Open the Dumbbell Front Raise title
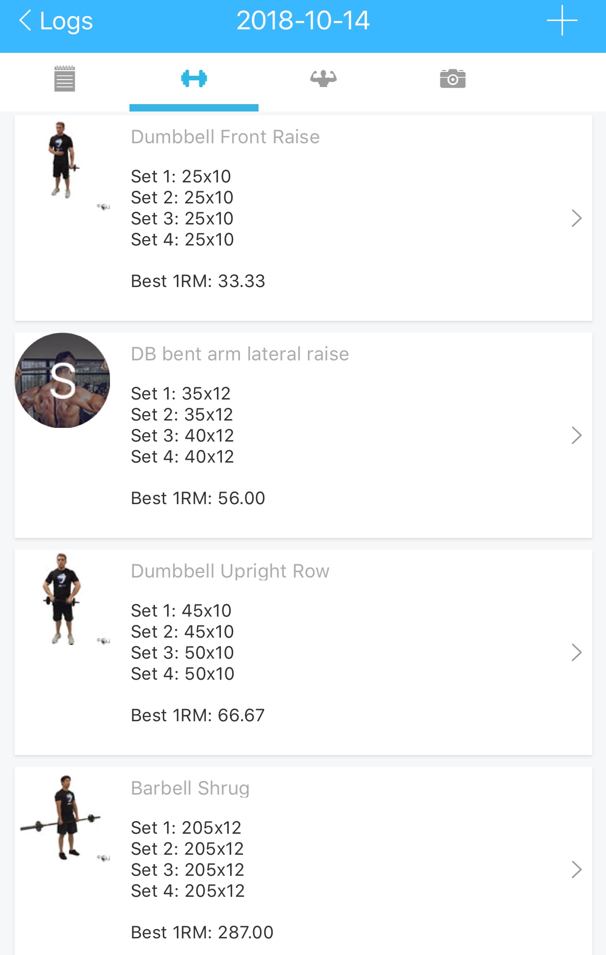 coord(225,137)
